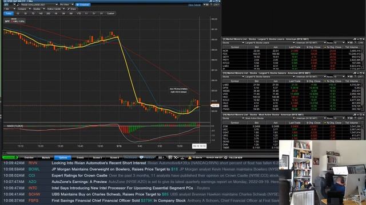Open the Hollow Candle chart style dropdown

tap(55, 9)
